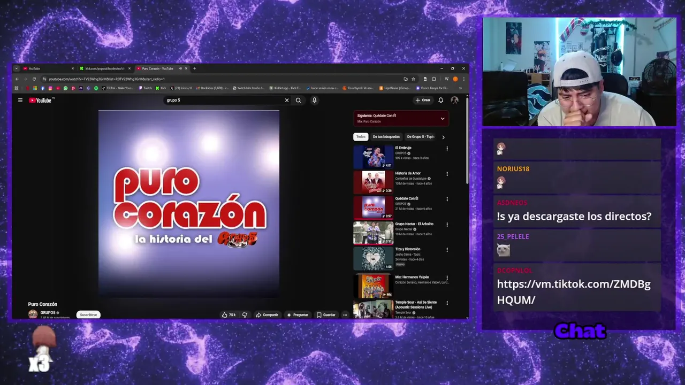Play the 'Historia de Amor' thumbnail
The image size is (685, 385).
(373, 182)
